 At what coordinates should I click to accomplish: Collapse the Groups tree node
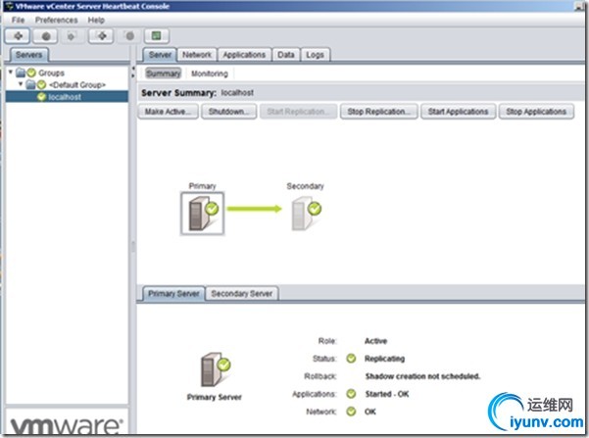(11, 72)
